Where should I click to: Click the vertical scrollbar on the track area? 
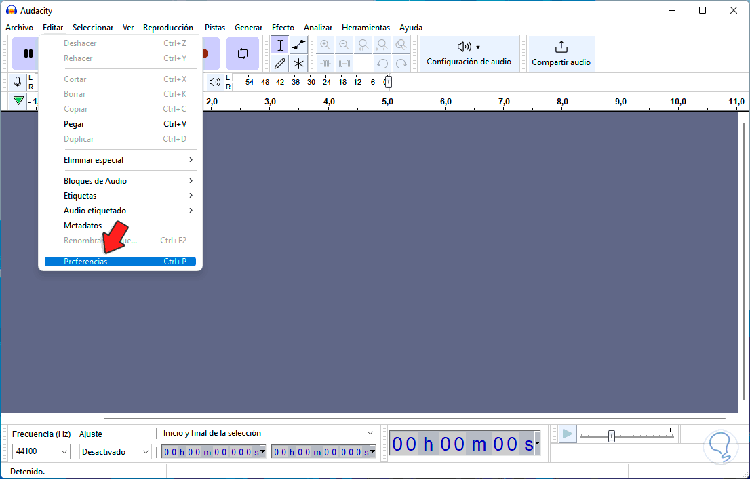tap(744, 261)
